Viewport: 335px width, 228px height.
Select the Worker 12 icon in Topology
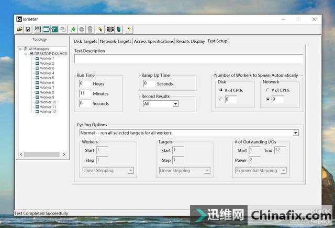37,112
